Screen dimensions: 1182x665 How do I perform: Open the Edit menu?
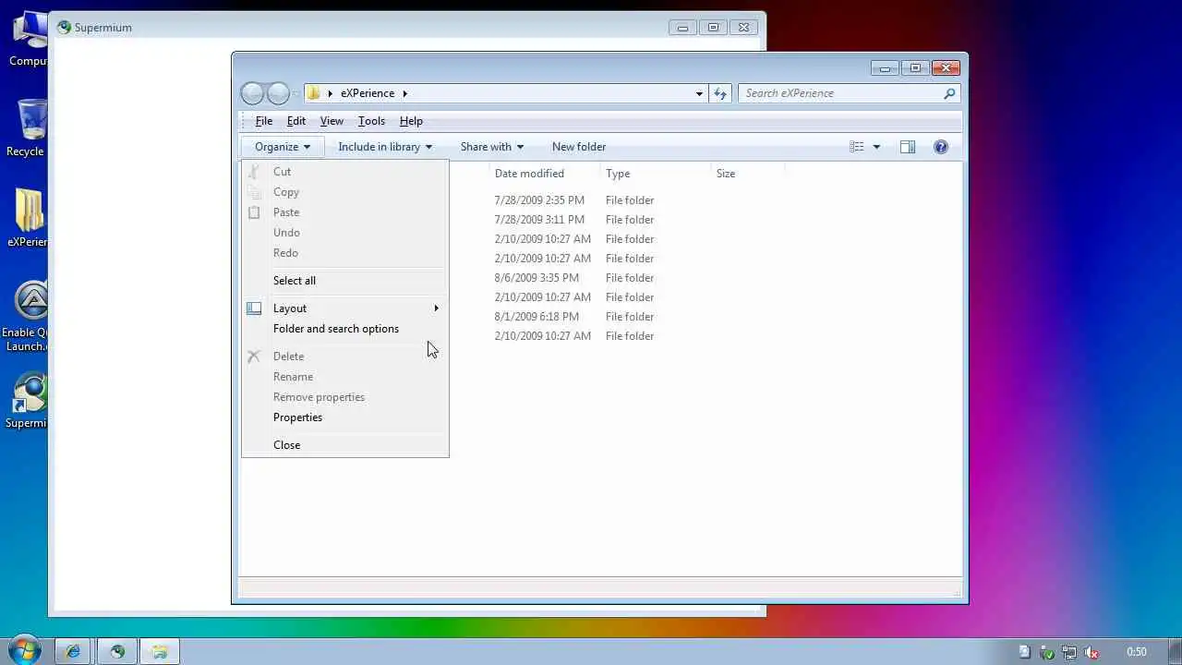click(296, 121)
